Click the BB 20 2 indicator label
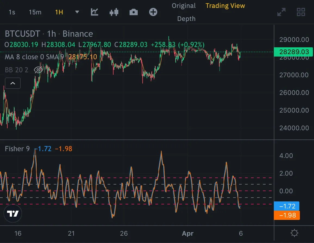 [16, 70]
